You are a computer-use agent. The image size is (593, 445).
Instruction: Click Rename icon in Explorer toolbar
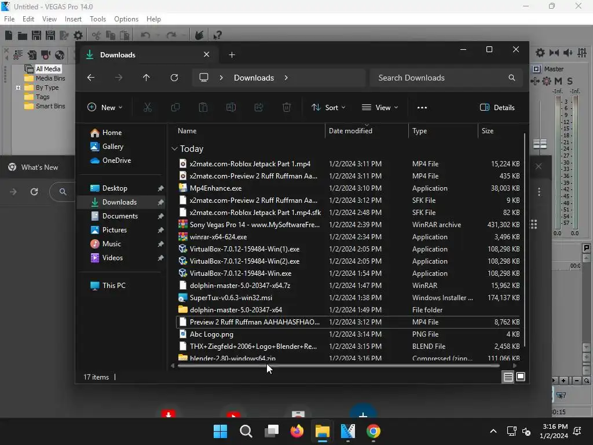pos(231,107)
